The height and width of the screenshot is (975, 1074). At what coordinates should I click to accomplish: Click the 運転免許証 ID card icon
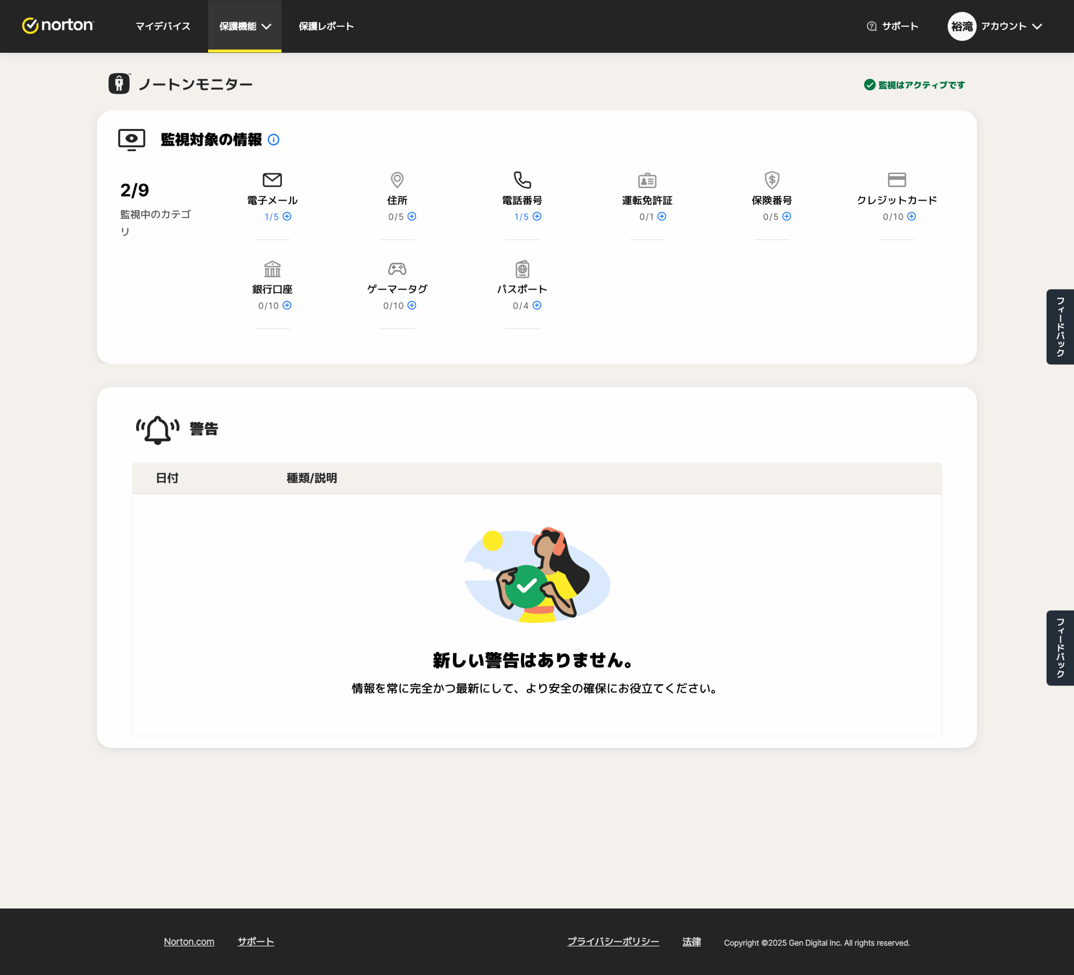click(x=647, y=180)
